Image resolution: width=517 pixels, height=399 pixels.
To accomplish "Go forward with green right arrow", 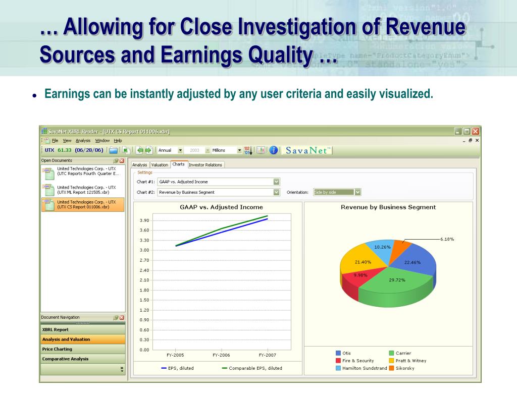I will coord(148,150).
